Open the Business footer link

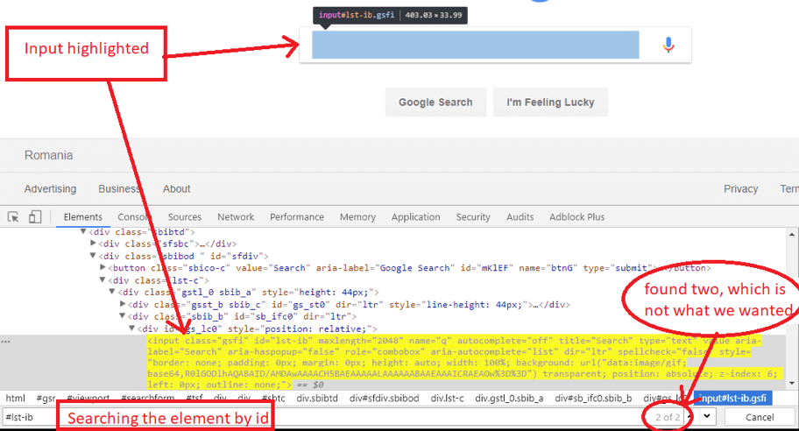119,189
